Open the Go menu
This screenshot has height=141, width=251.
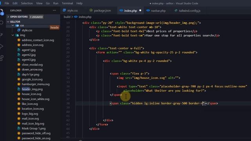point(48,3)
